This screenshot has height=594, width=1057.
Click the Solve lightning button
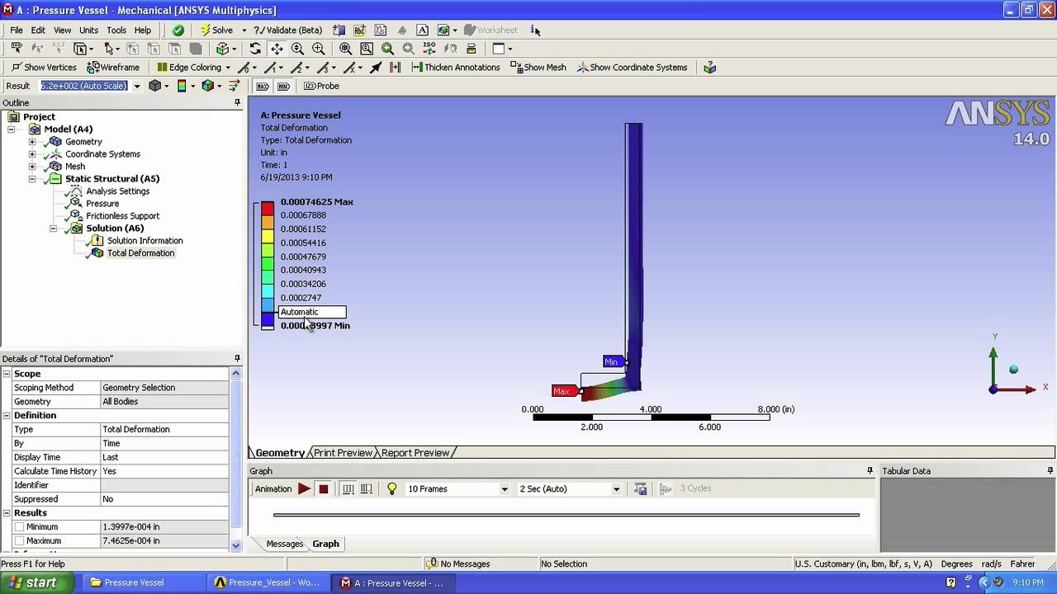click(x=218, y=31)
